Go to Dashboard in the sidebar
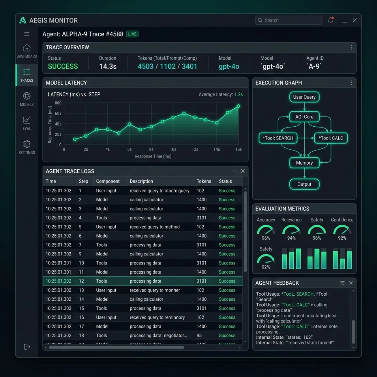Image resolution: width=377 pixels, height=377 pixels. coord(27,51)
